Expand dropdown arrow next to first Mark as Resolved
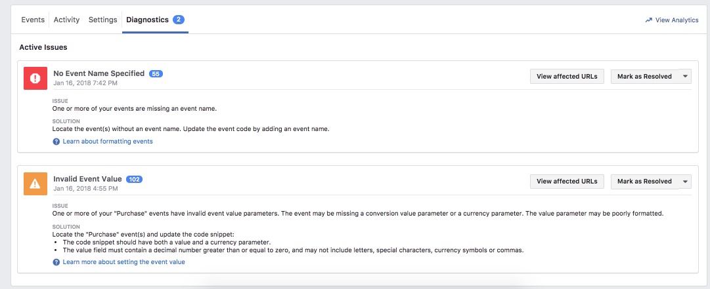The image size is (710, 289). tap(685, 76)
